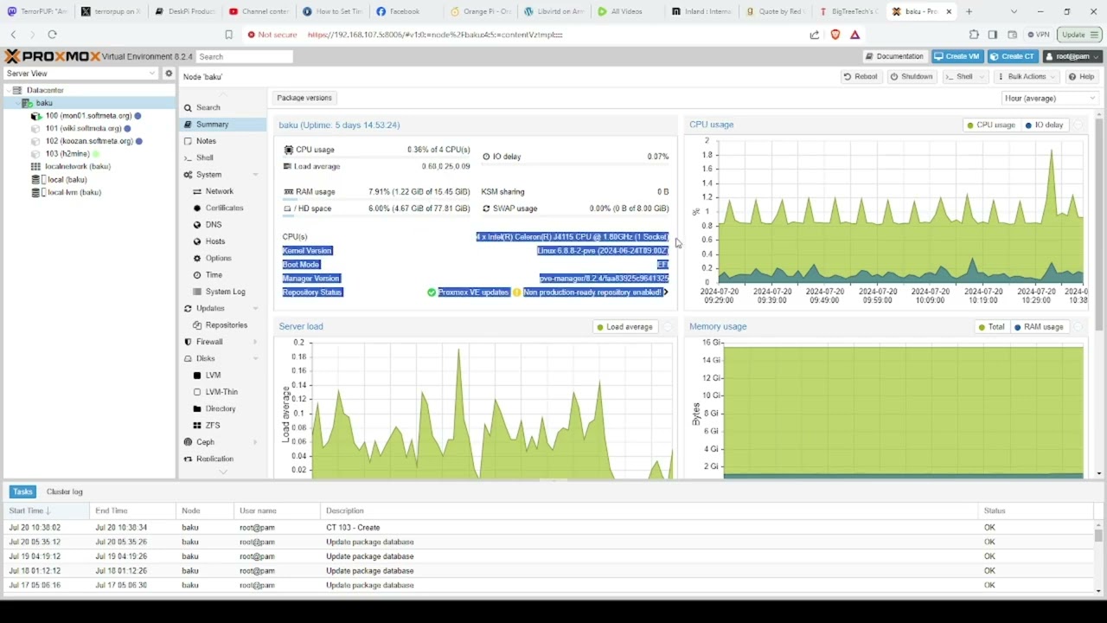1107x623 pixels.
Task: Open the Server View gear settings icon
Action: [x=170, y=74]
